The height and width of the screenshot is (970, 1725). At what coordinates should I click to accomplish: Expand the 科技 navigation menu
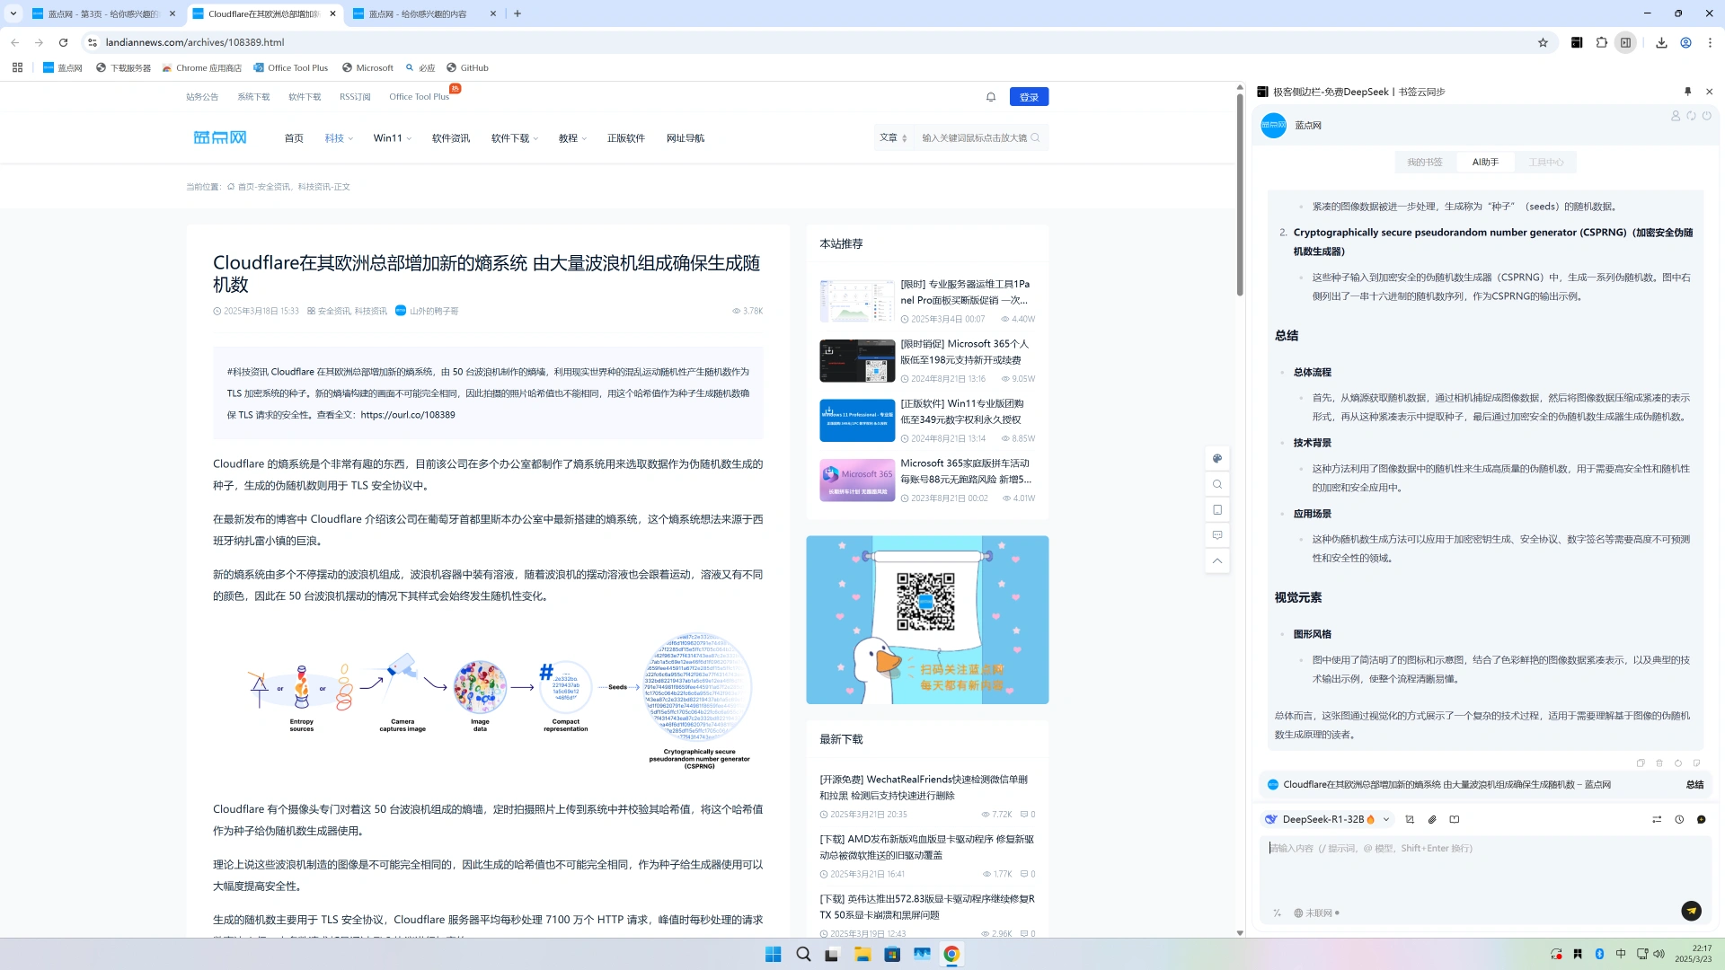coord(339,138)
